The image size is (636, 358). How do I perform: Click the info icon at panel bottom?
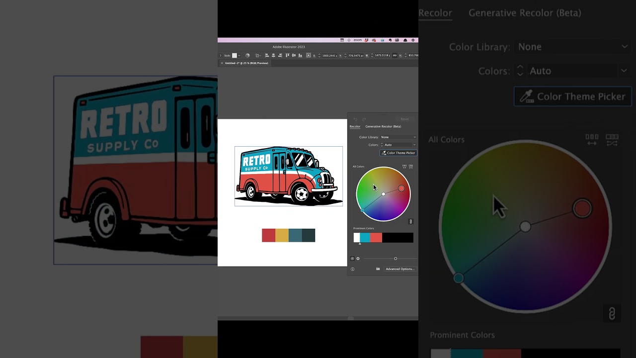tap(353, 269)
